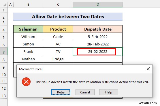160x106 pixels.
Task: Select the Simon cell
Action: pos(28,44)
